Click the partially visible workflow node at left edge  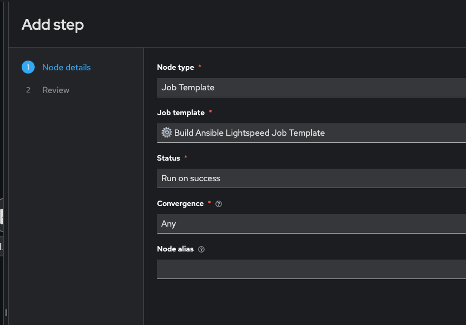(2, 216)
